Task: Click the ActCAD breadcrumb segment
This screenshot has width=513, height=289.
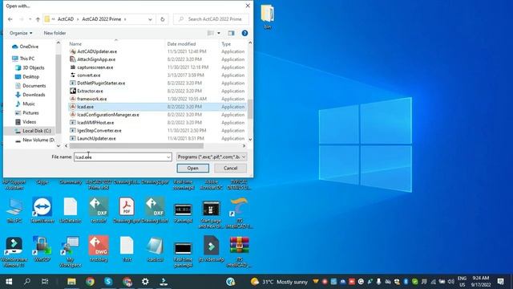Action: [66, 19]
